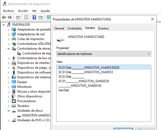
Task: Click the Unidades de disco drive icon
Action: point(14,111)
